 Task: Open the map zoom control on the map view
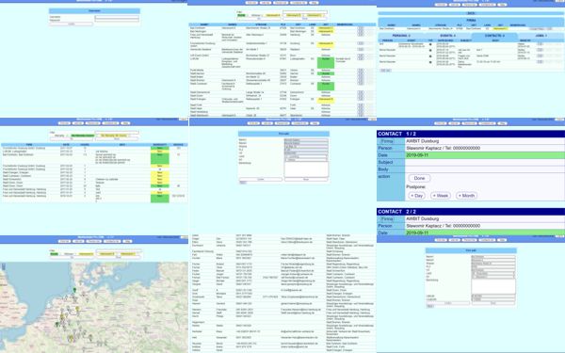tap(3, 266)
